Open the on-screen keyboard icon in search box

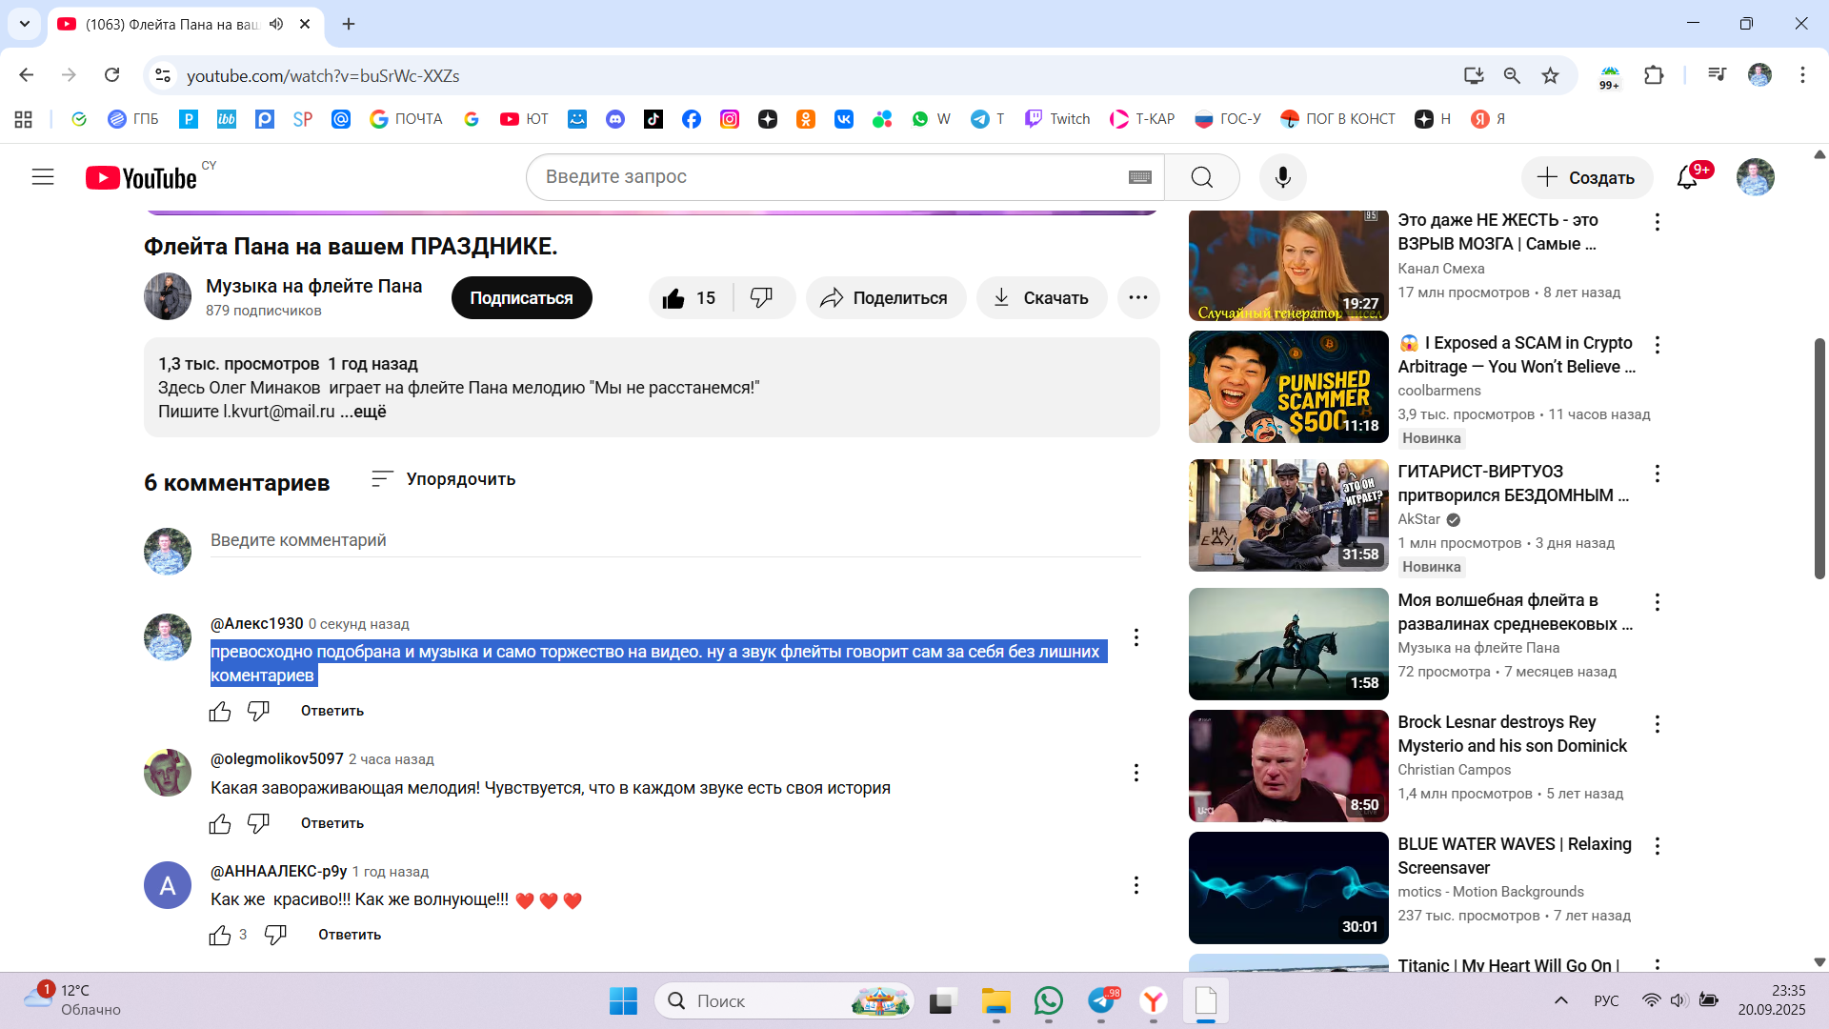point(1140,177)
